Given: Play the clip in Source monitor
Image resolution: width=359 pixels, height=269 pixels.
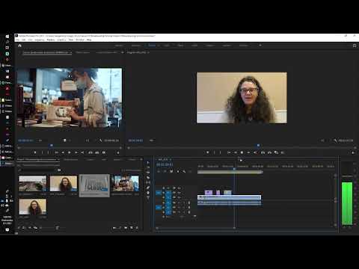Looking at the screenshot, I should (x=70, y=152).
